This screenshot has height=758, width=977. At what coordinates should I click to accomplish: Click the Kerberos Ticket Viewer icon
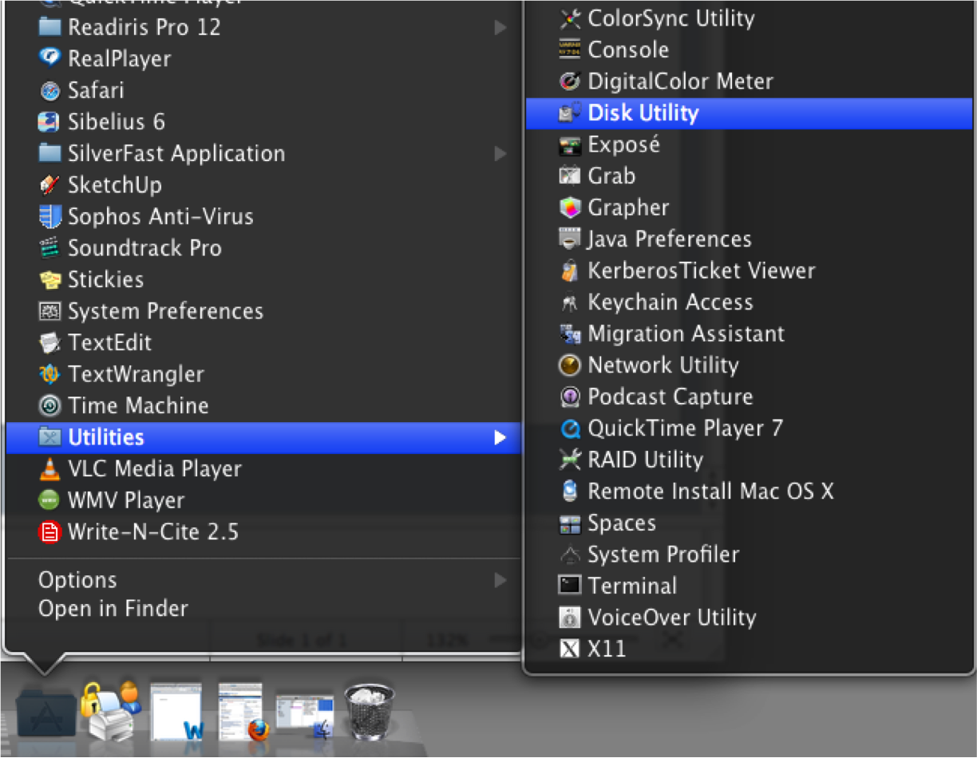point(569,270)
